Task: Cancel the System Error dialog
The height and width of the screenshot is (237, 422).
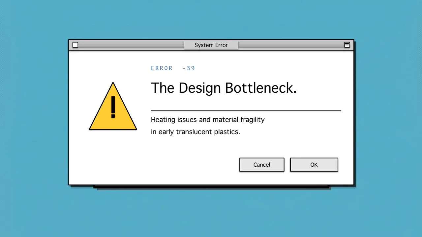Action: pos(262,165)
